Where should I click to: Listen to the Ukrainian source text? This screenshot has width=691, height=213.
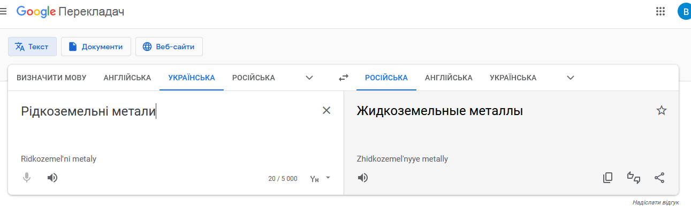pyautogui.click(x=52, y=178)
